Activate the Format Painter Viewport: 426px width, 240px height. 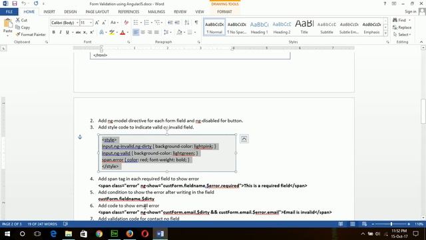(31, 35)
